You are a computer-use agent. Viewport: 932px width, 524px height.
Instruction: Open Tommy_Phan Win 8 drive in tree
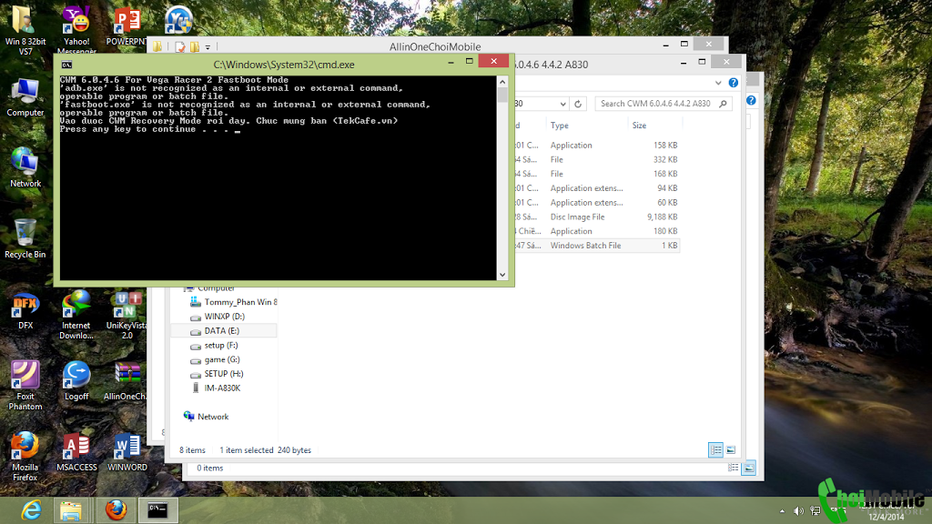tap(233, 302)
